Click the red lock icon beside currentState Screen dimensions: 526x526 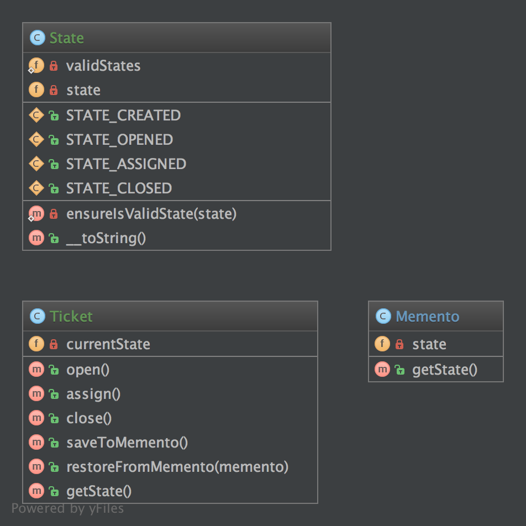[54, 344]
